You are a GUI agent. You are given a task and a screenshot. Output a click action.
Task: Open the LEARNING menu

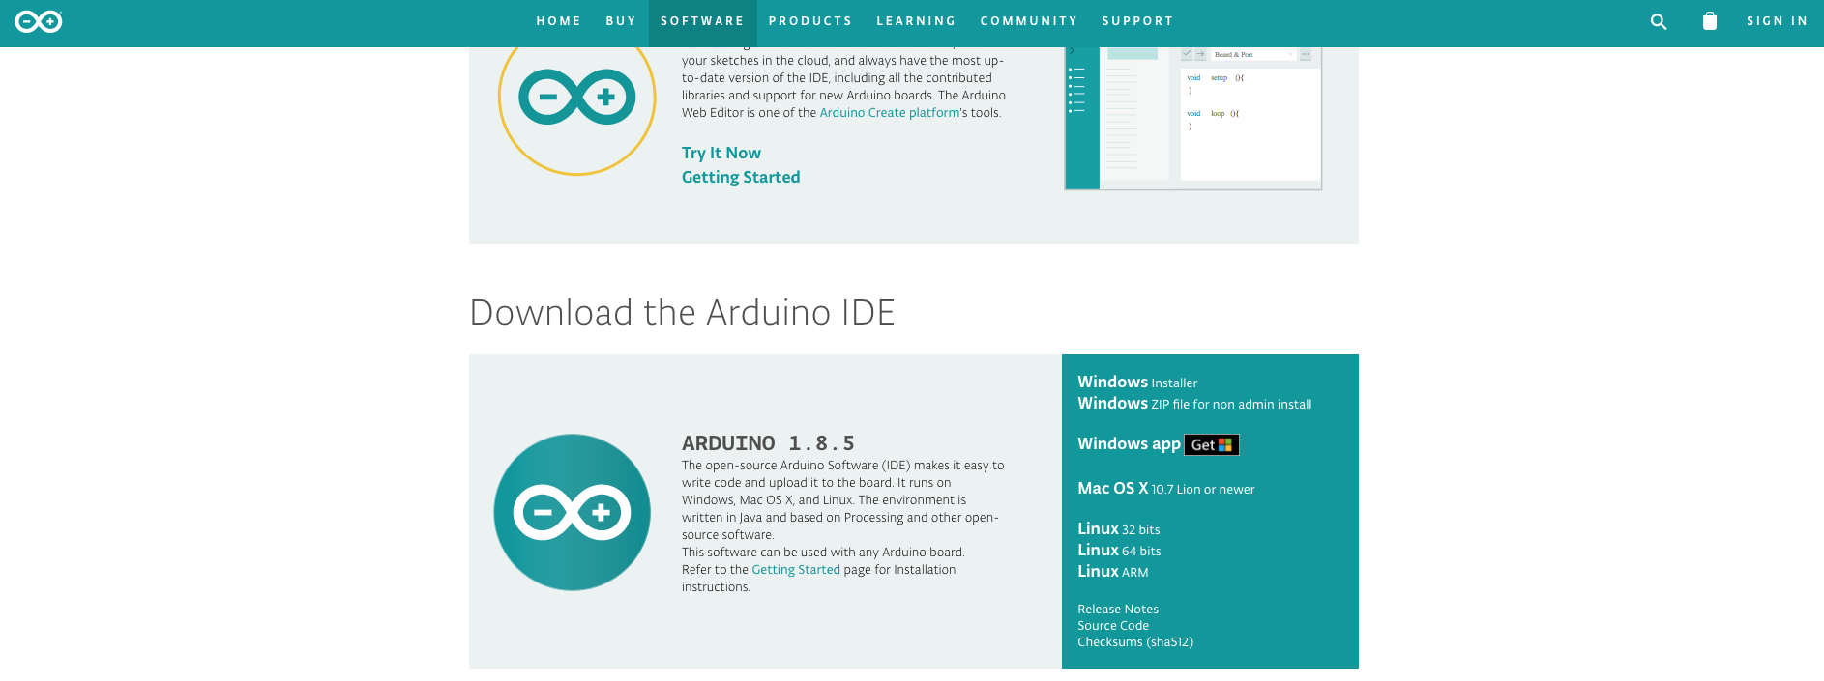[916, 21]
